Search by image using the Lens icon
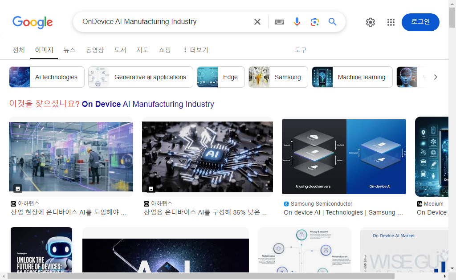Image resolution: width=456 pixels, height=280 pixels. click(315, 22)
